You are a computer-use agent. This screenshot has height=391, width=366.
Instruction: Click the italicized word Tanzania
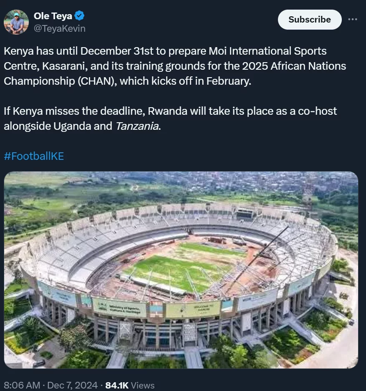tap(137, 126)
